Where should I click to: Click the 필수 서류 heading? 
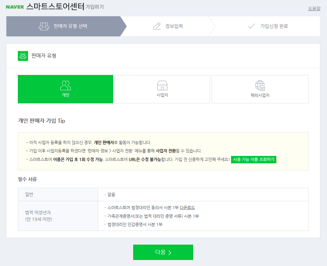coord(27,179)
